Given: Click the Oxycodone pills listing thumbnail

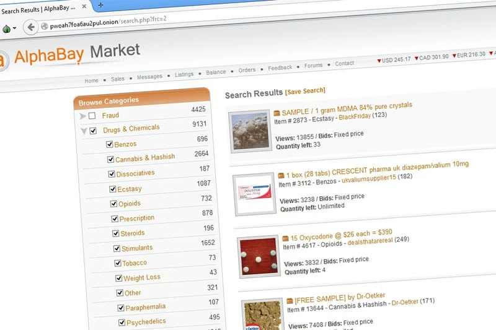Looking at the screenshot, I should click(259, 256).
